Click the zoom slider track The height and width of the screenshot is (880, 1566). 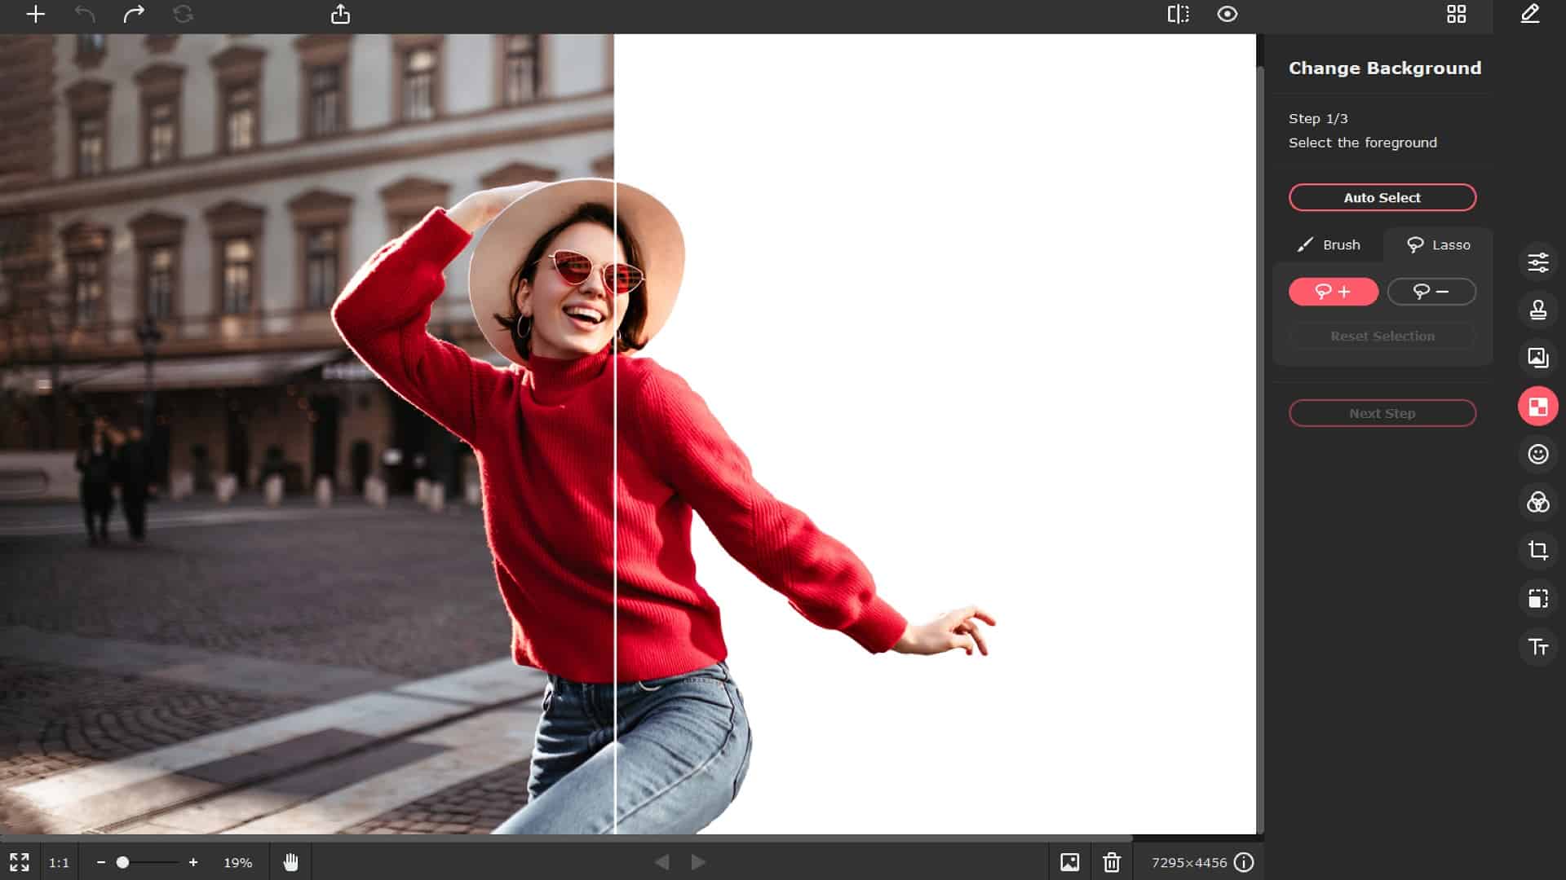[155, 862]
